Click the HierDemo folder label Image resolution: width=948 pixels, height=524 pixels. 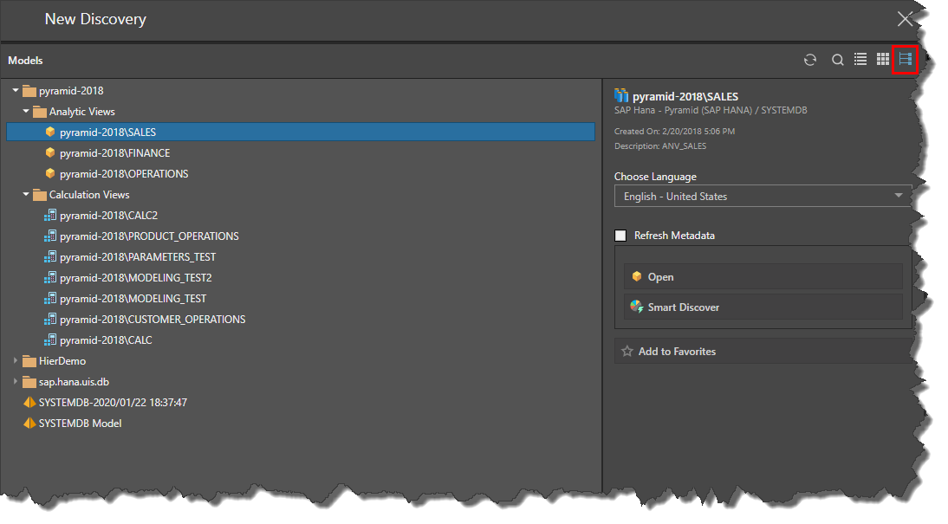(62, 361)
